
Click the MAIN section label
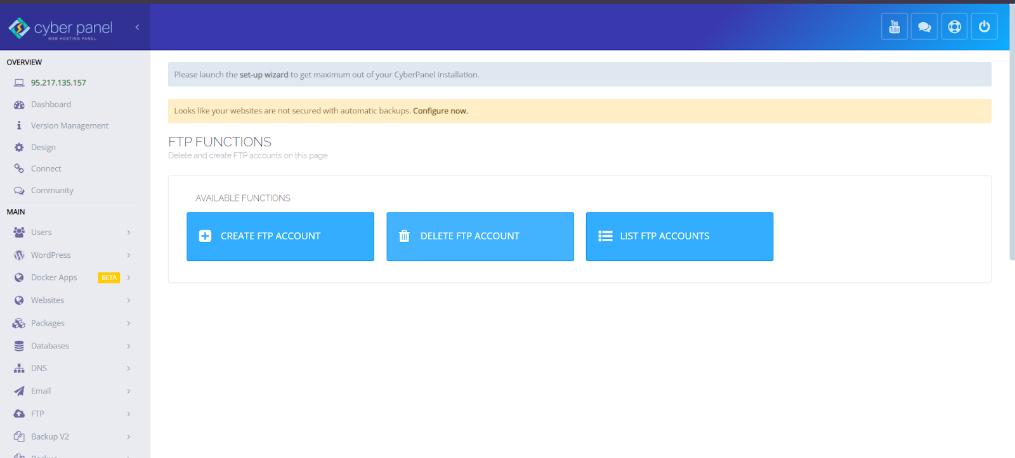coord(16,212)
